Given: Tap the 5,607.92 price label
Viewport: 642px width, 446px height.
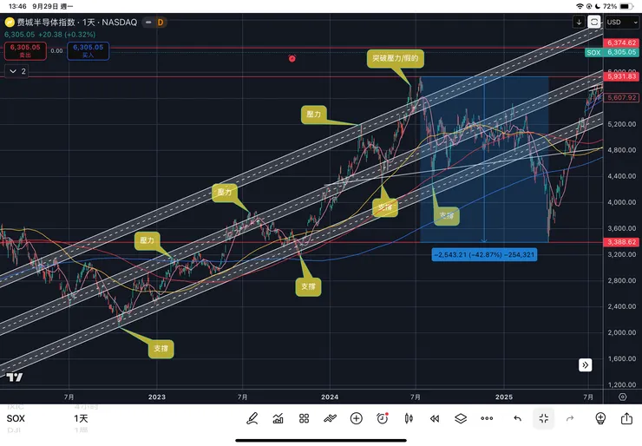Looking at the screenshot, I should [621, 97].
